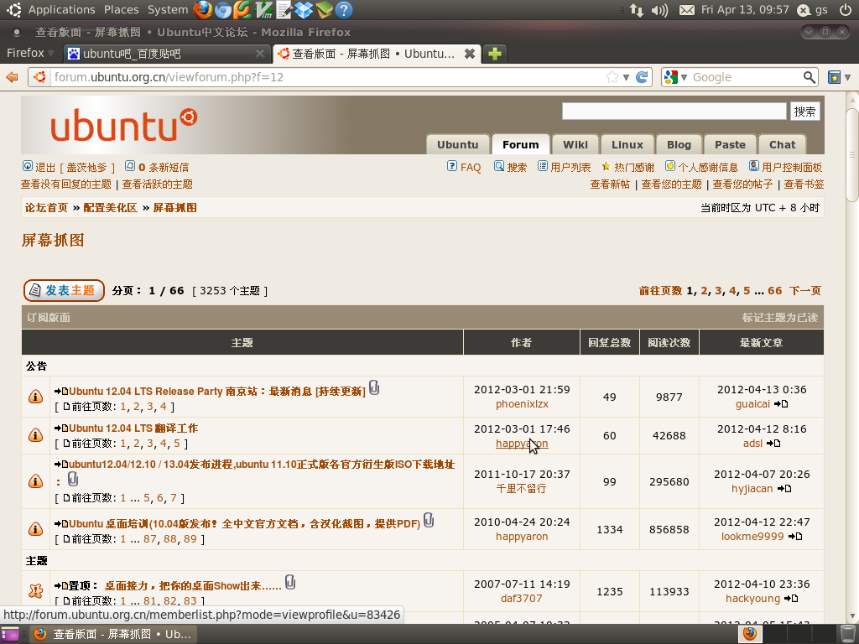
Task: Jump to page 66 of topics
Action: 774,290
